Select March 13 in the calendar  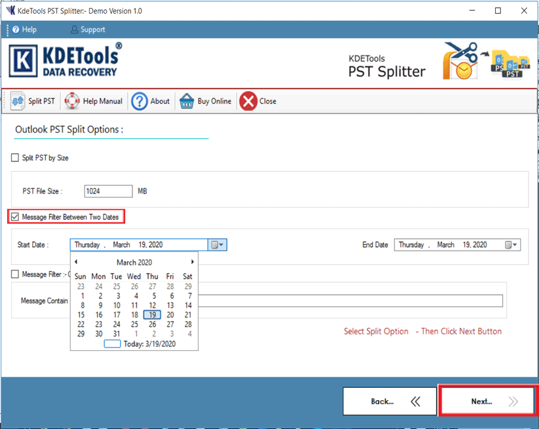click(x=170, y=305)
